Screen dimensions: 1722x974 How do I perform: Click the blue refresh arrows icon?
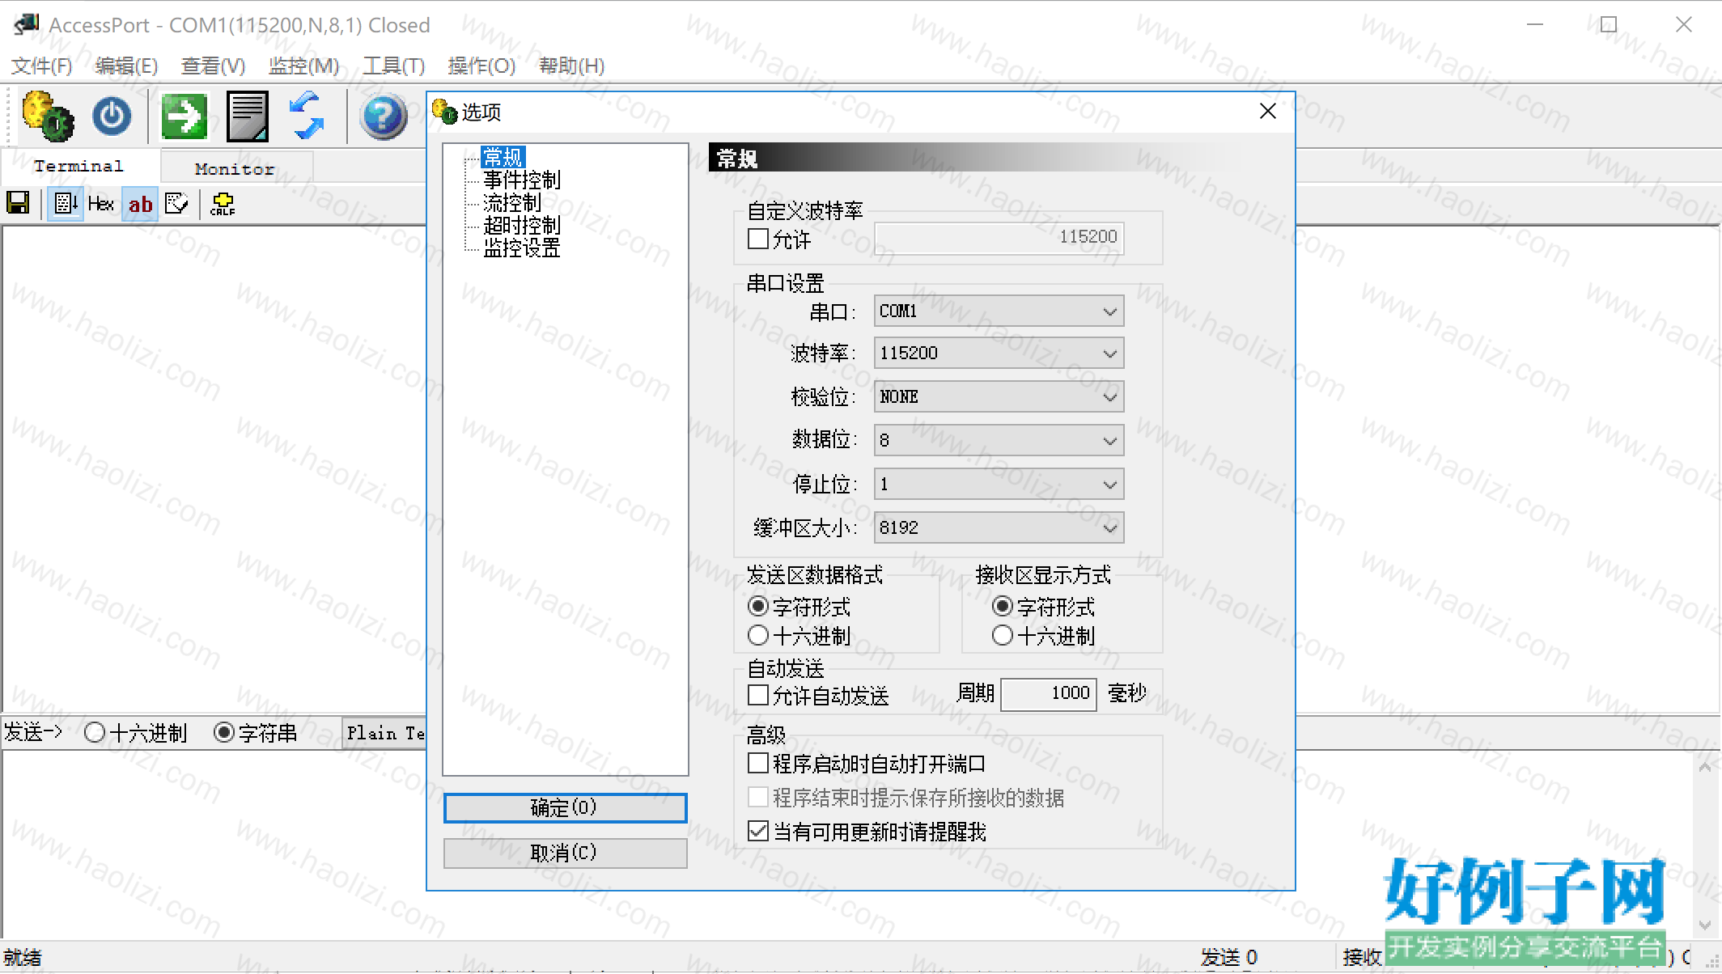click(x=307, y=116)
